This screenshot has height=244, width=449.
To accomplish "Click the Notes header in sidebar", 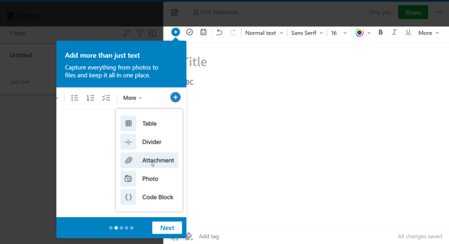I will (x=24, y=16).
